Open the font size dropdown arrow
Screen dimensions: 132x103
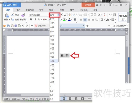[x=59, y=15]
